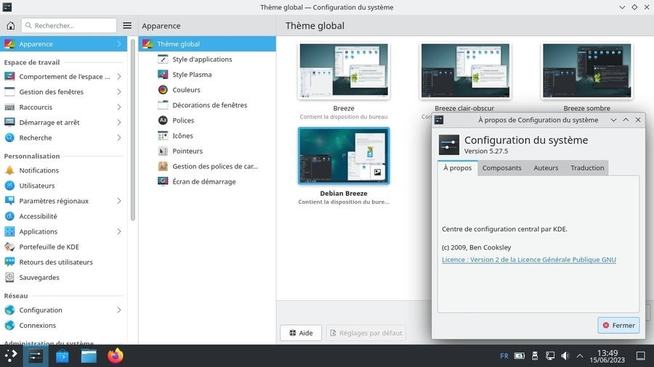The image size is (654, 367).
Task: Open Discover software store from taskbar
Action: (x=62, y=356)
